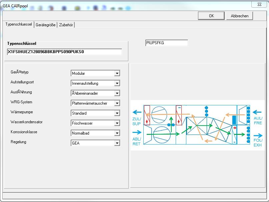Click the lower fan circle in diagram
The width and height of the screenshot is (269, 202).
[162, 135]
